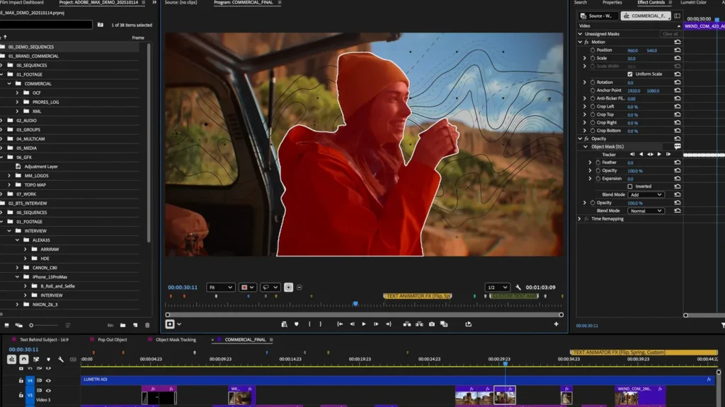Collapse the ALEXA35 folder
The height and width of the screenshot is (407, 725).
[x=17, y=240]
